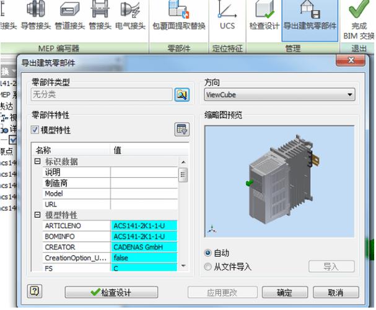Click the URL property name
This screenshot has height=310, width=376.
51,204
